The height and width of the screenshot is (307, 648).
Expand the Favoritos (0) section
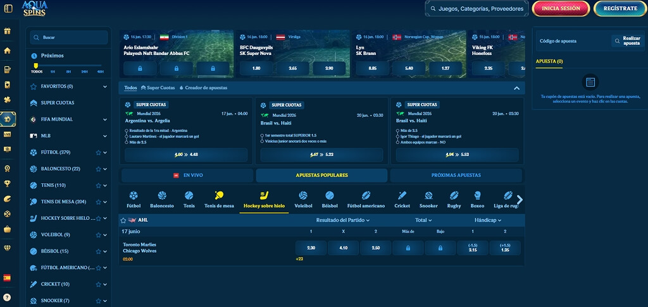(x=105, y=87)
